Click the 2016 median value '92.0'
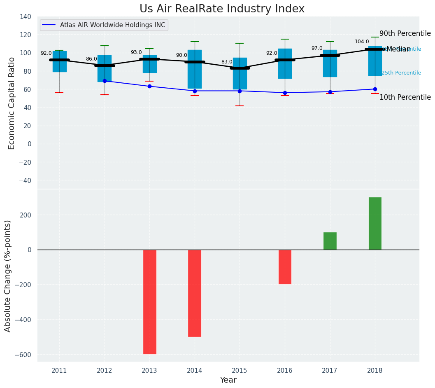This screenshot has height=388, width=435. (272, 53)
